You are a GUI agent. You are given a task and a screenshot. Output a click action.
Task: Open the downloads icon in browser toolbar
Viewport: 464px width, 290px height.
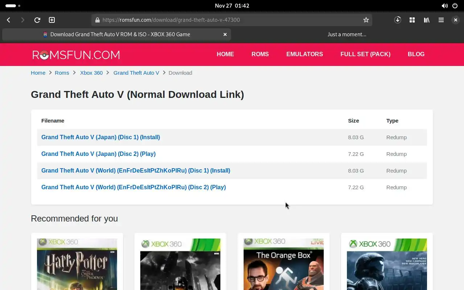398,20
